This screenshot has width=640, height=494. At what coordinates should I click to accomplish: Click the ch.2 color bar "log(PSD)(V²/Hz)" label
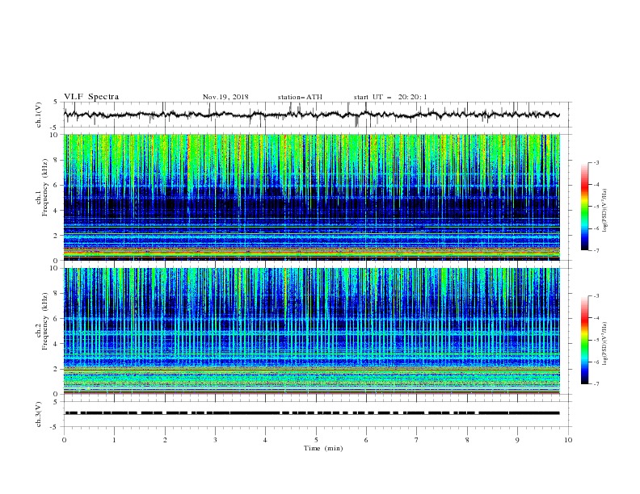(604, 343)
